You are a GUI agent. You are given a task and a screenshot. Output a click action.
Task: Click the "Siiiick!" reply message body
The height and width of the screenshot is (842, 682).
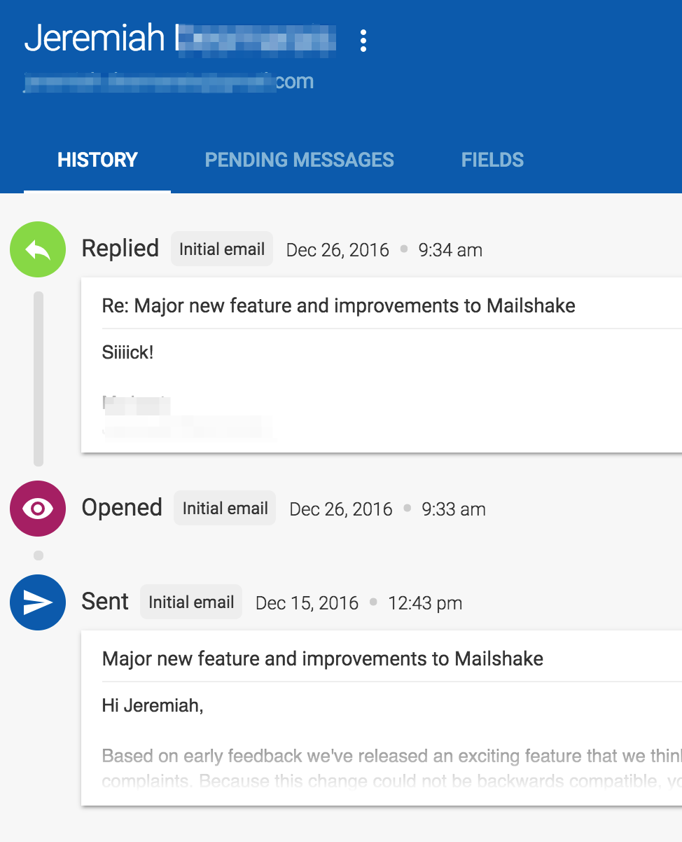pos(127,352)
